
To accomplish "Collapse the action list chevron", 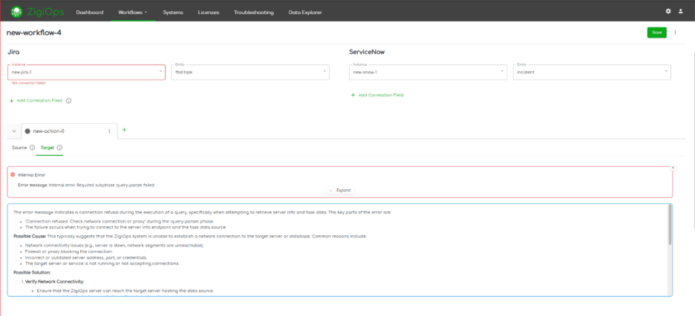I will 14,131.
